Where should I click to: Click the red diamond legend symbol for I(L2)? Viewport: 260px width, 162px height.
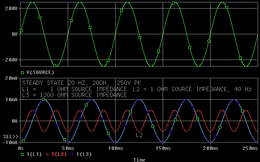click(x=48, y=154)
